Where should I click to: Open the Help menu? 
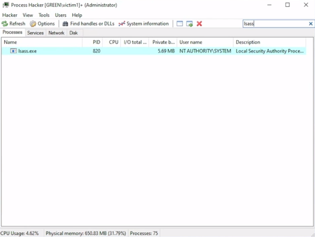coord(77,15)
